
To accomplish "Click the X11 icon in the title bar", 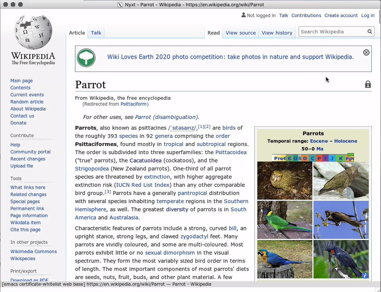I will pyautogui.click(x=120, y=4).
